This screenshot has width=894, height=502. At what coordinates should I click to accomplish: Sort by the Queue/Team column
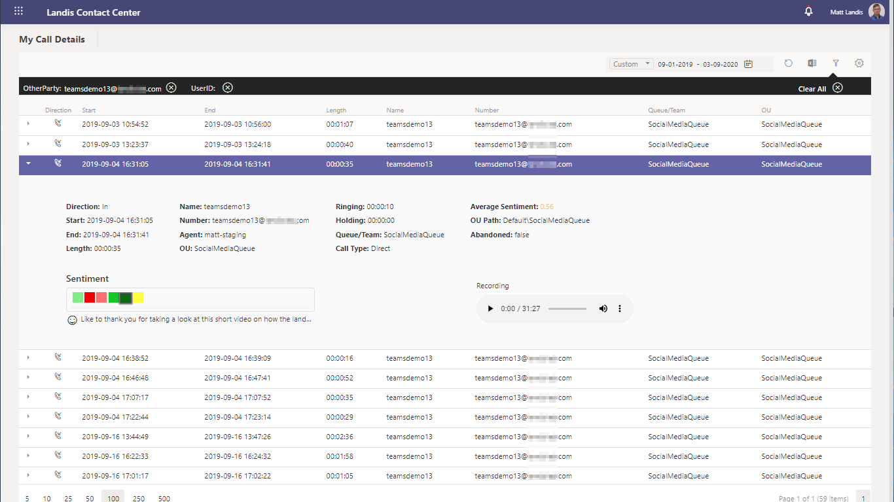667,110
